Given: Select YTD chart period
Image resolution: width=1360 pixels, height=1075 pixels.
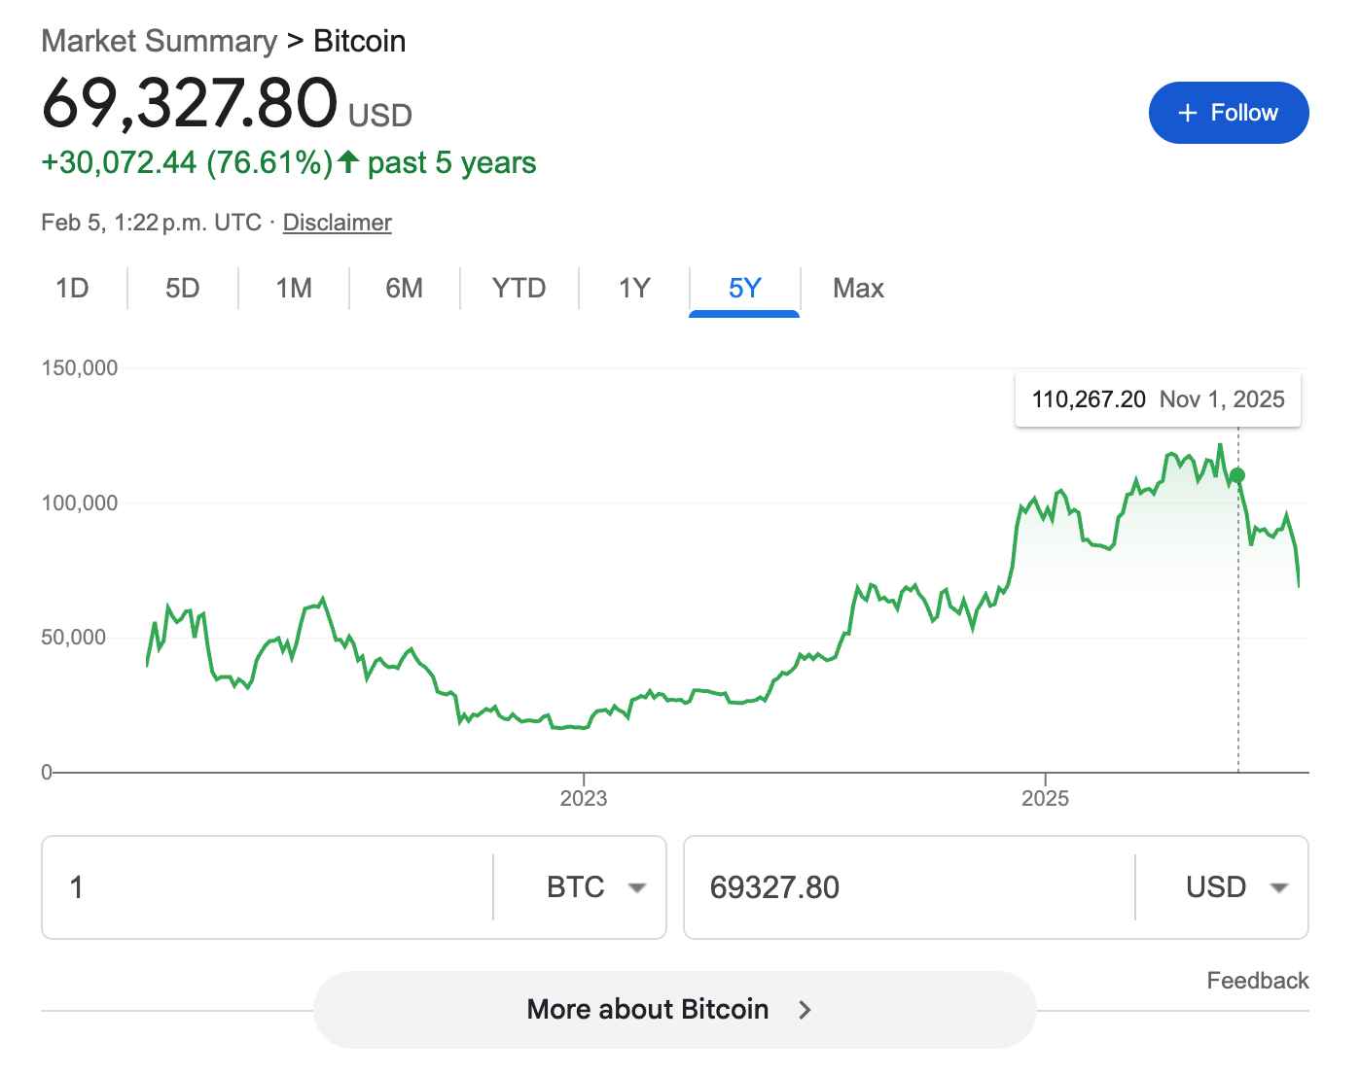Looking at the screenshot, I should pyautogui.click(x=519, y=289).
